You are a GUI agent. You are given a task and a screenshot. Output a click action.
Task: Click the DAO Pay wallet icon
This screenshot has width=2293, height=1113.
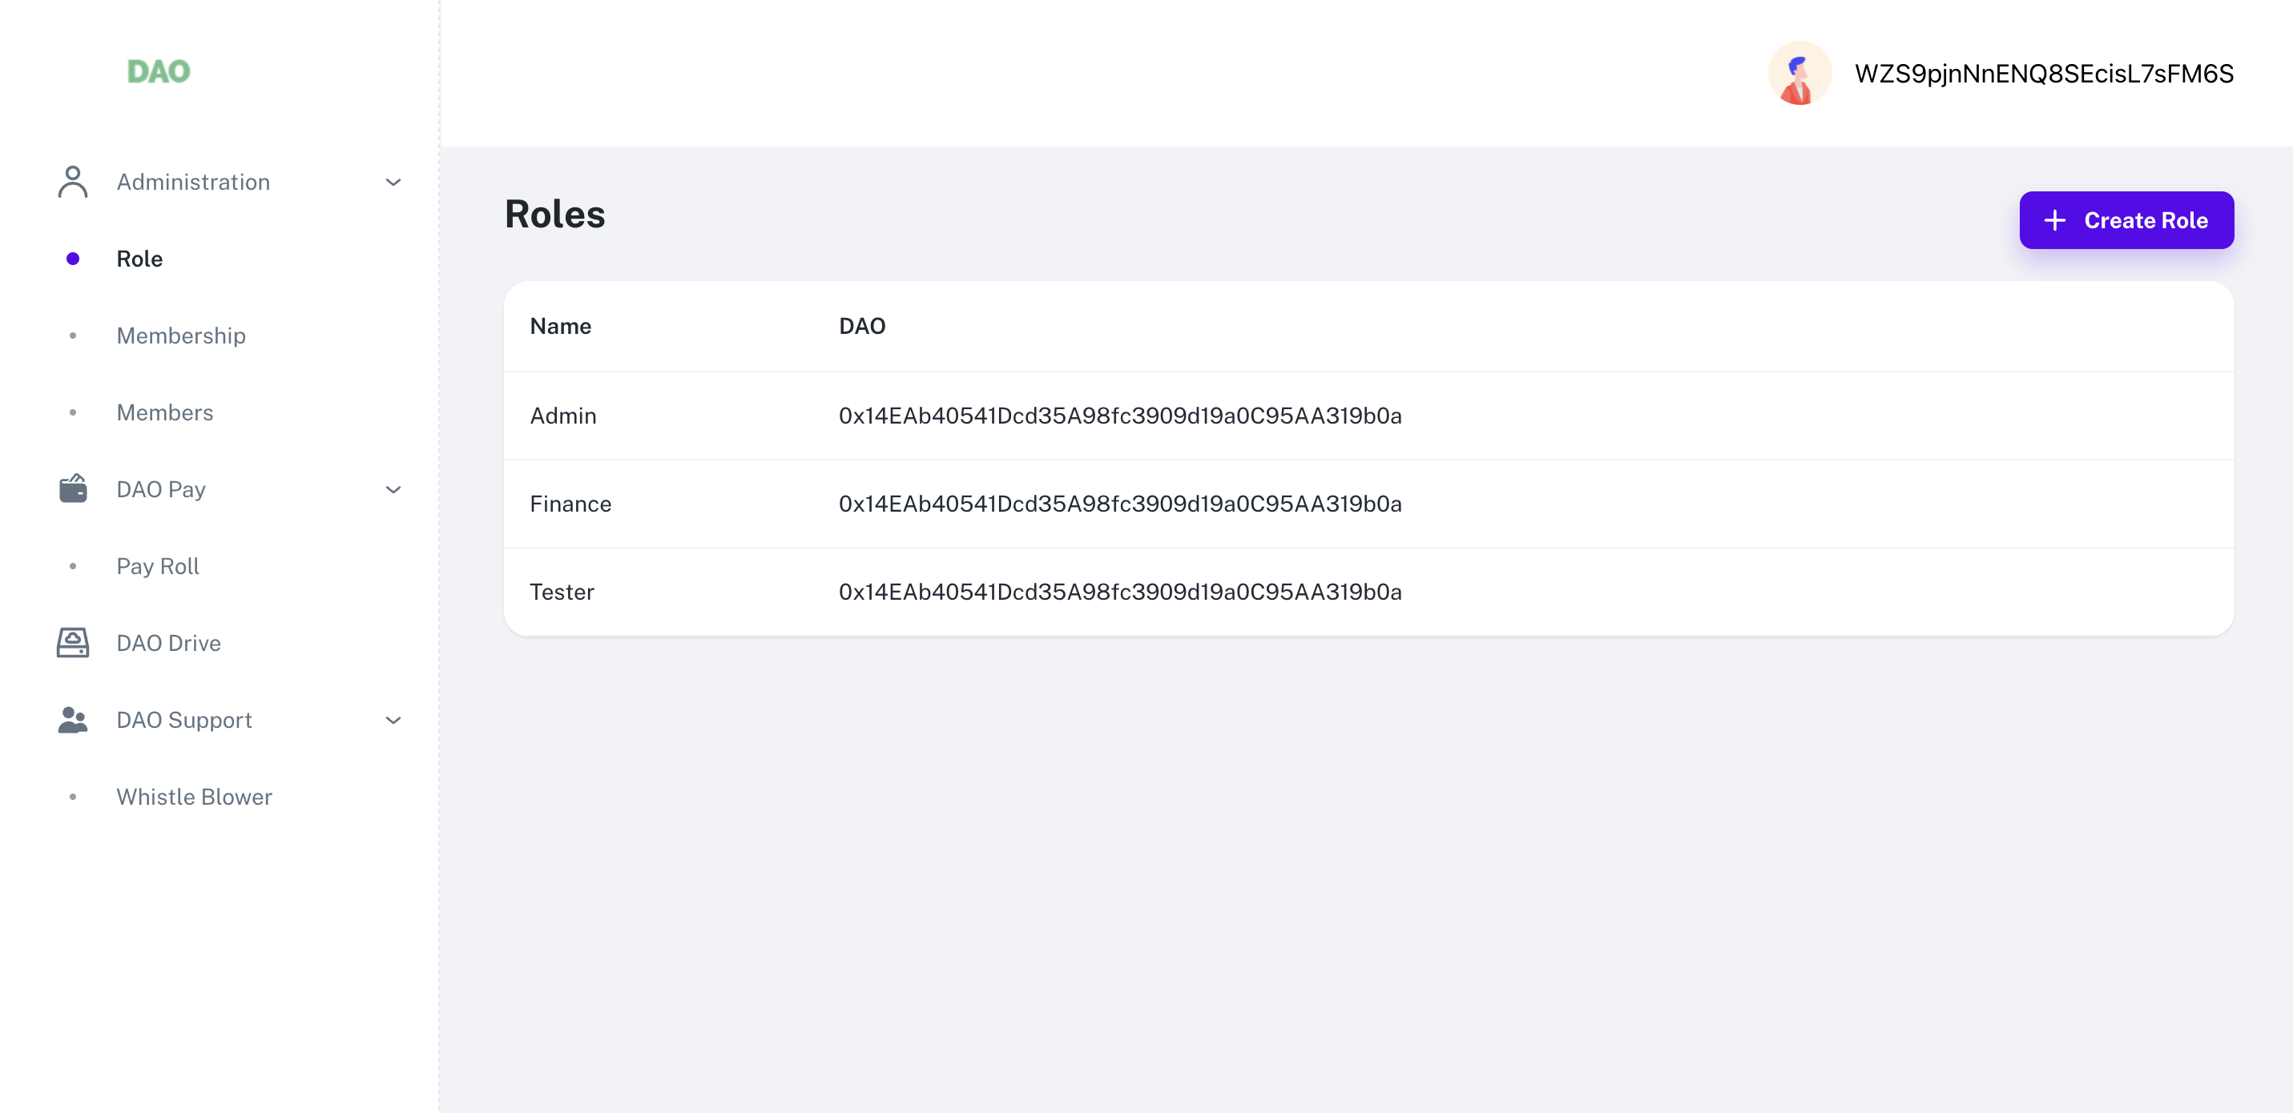click(72, 488)
